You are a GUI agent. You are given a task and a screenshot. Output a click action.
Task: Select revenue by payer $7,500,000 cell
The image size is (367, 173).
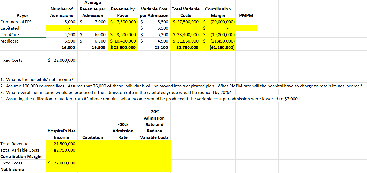(123, 22)
